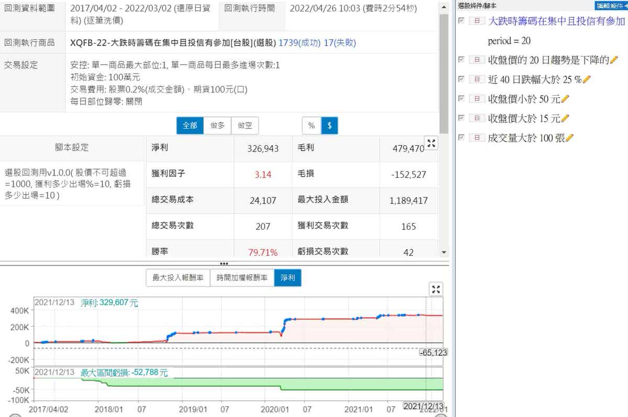Switch display to percent (%) mode
Viewport: 628px width, 417px height.
point(311,125)
